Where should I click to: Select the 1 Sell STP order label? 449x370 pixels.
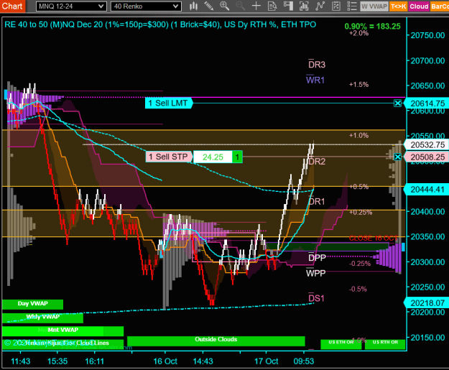click(x=169, y=157)
